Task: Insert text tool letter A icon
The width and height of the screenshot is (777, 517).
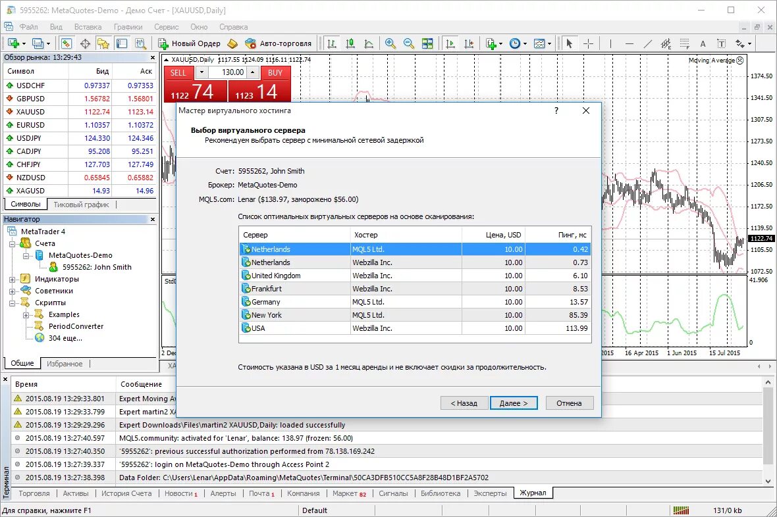Action: click(x=703, y=43)
